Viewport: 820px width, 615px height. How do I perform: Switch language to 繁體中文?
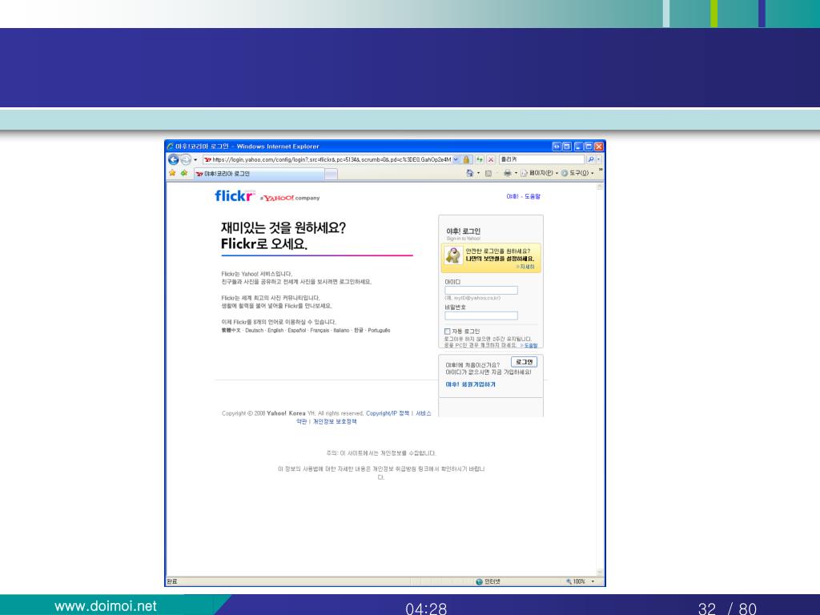231,331
